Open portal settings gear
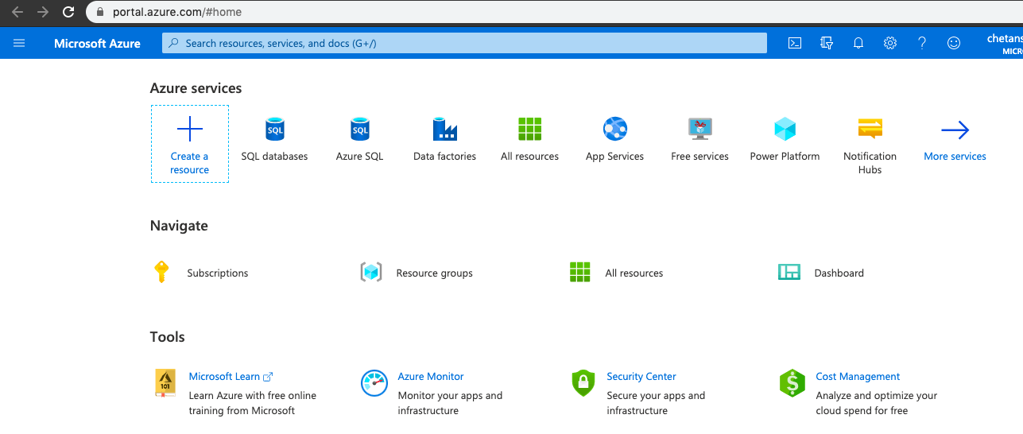 click(x=890, y=43)
